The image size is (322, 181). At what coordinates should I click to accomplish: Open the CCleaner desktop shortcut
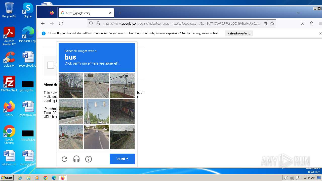(9, 59)
